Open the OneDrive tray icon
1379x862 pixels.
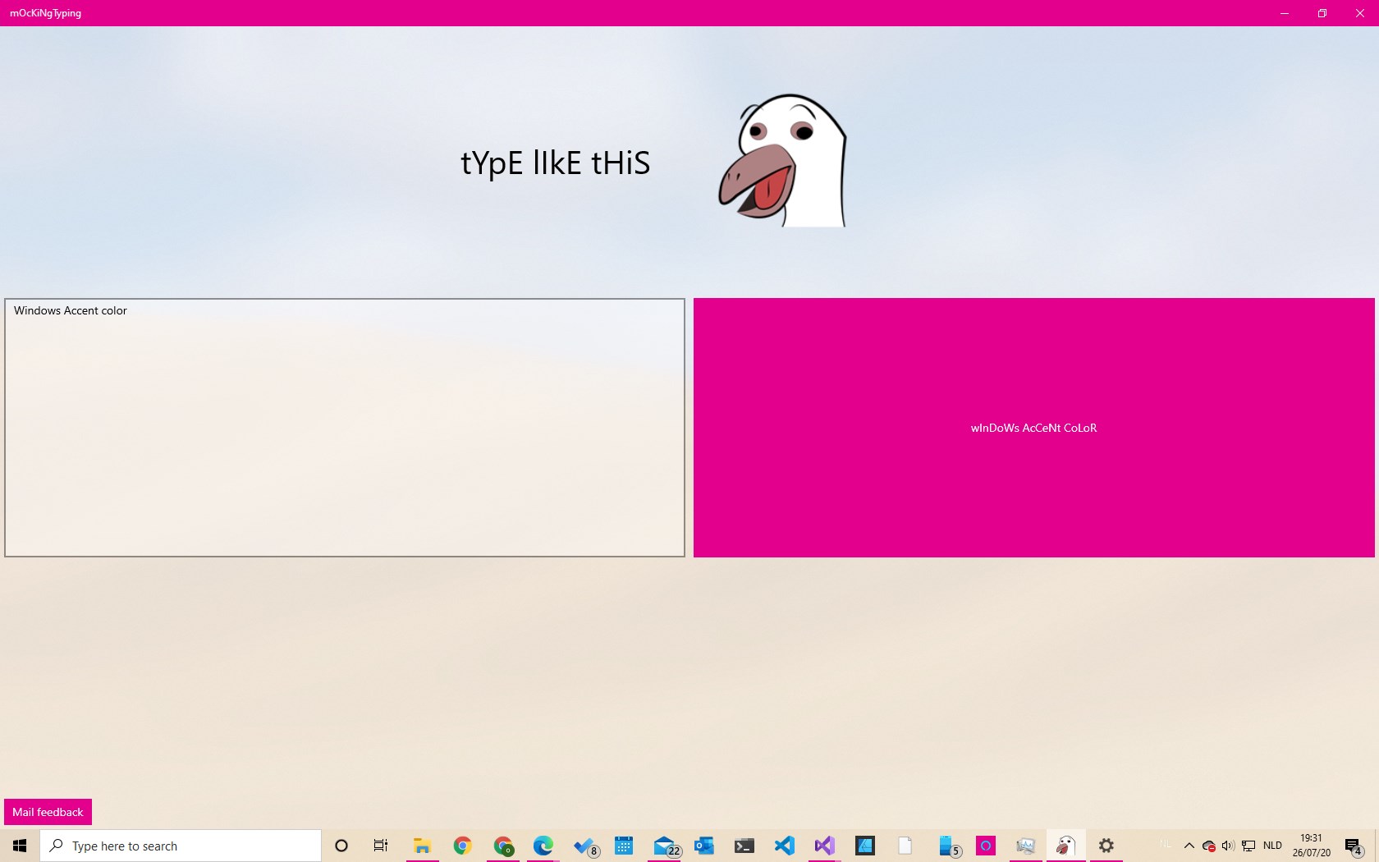[1208, 846]
